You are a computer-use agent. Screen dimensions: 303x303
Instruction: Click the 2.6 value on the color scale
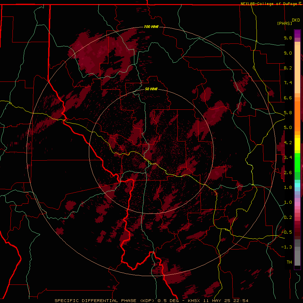point(288,172)
